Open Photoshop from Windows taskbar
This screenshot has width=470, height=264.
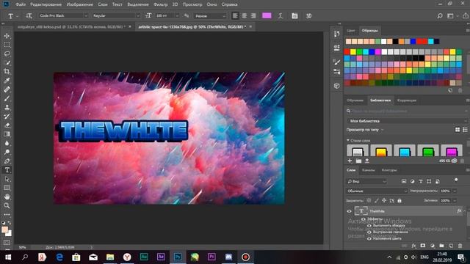(178, 257)
